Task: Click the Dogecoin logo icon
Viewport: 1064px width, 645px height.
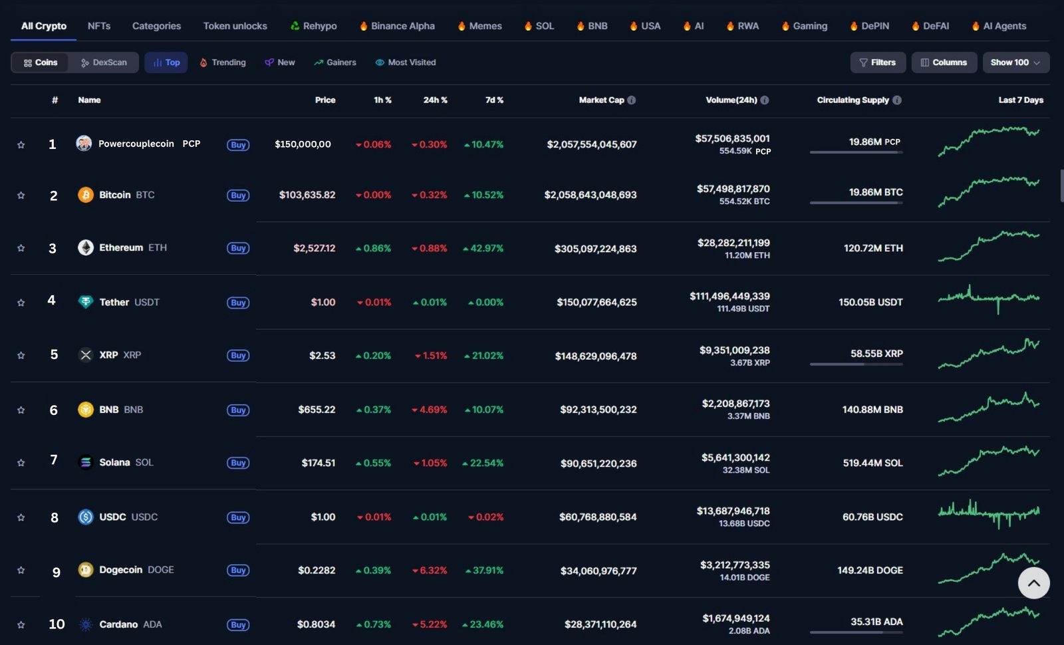Action: pyautogui.click(x=86, y=570)
